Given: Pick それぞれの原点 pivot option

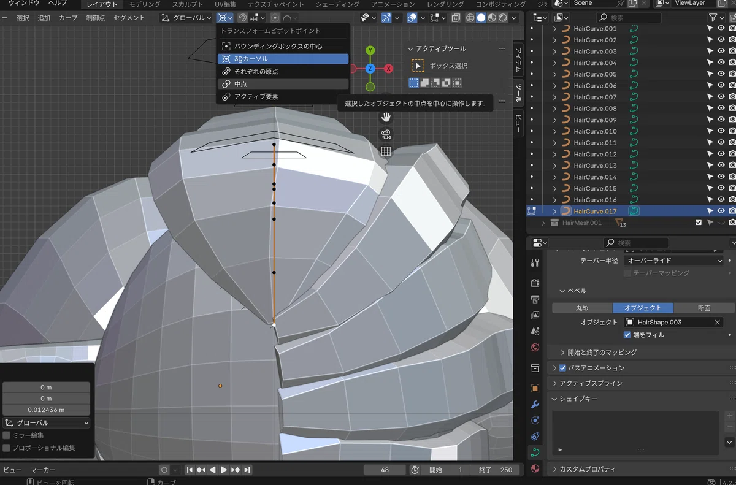Looking at the screenshot, I should tap(283, 71).
